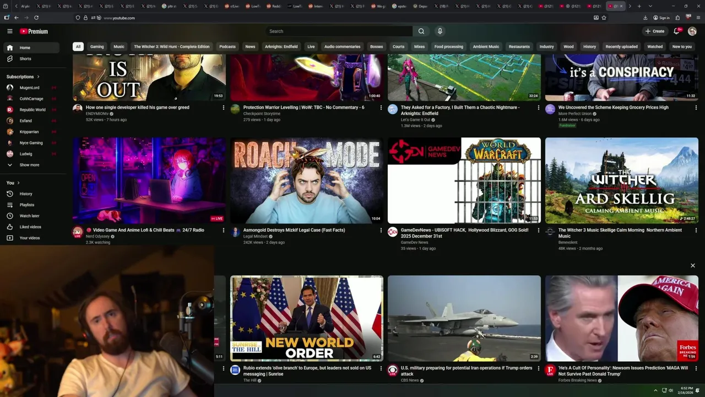Click the browser reload button
The height and width of the screenshot is (397, 705).
pyautogui.click(x=36, y=18)
